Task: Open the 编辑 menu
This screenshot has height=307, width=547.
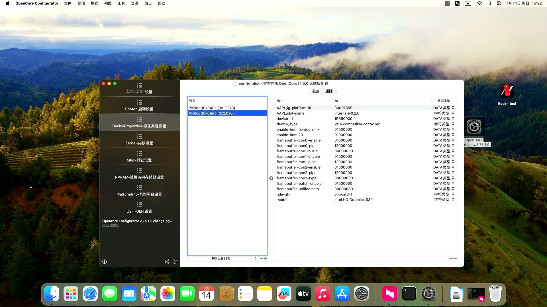Action: [x=81, y=3]
